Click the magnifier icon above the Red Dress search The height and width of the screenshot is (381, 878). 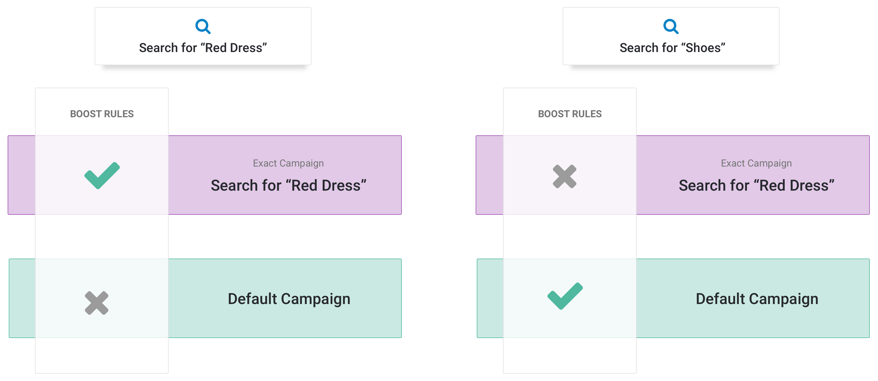[x=203, y=26]
